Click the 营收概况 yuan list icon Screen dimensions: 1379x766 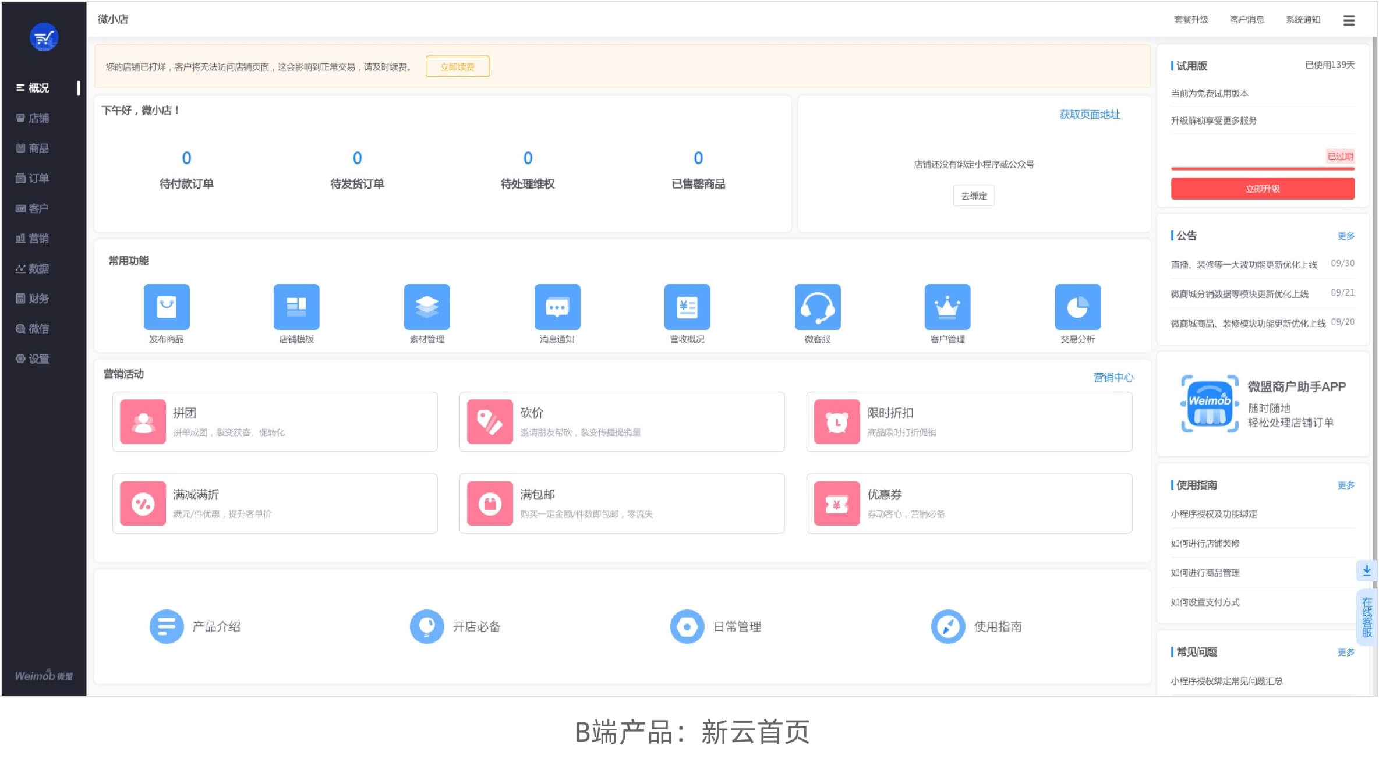[x=687, y=307]
